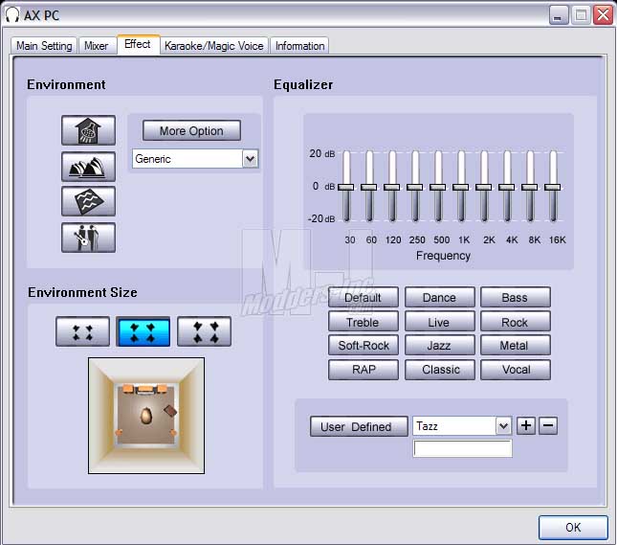Focus the empty preset name text field

click(x=463, y=448)
